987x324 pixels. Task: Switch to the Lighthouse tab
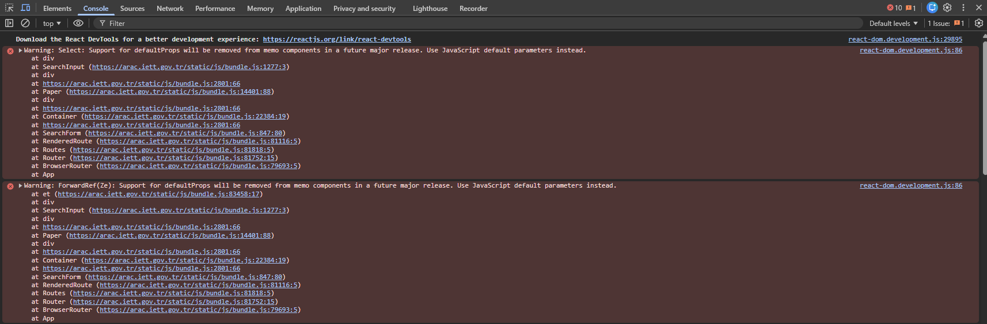pos(430,9)
